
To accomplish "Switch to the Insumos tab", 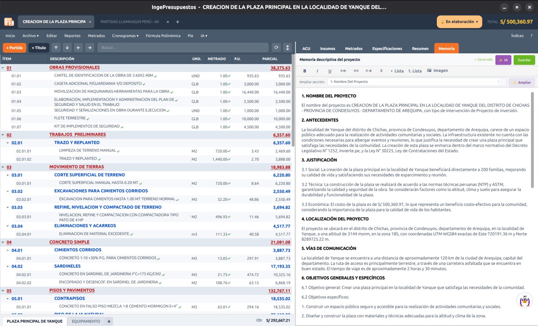I will [328, 48].
